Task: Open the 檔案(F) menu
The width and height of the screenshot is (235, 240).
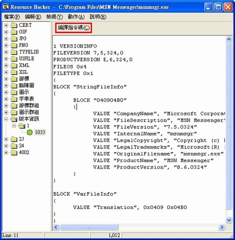Action: tap(12, 16)
